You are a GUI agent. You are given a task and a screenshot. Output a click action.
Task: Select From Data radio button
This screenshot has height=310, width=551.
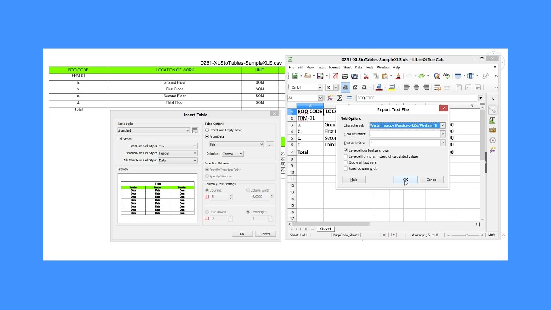click(x=207, y=136)
